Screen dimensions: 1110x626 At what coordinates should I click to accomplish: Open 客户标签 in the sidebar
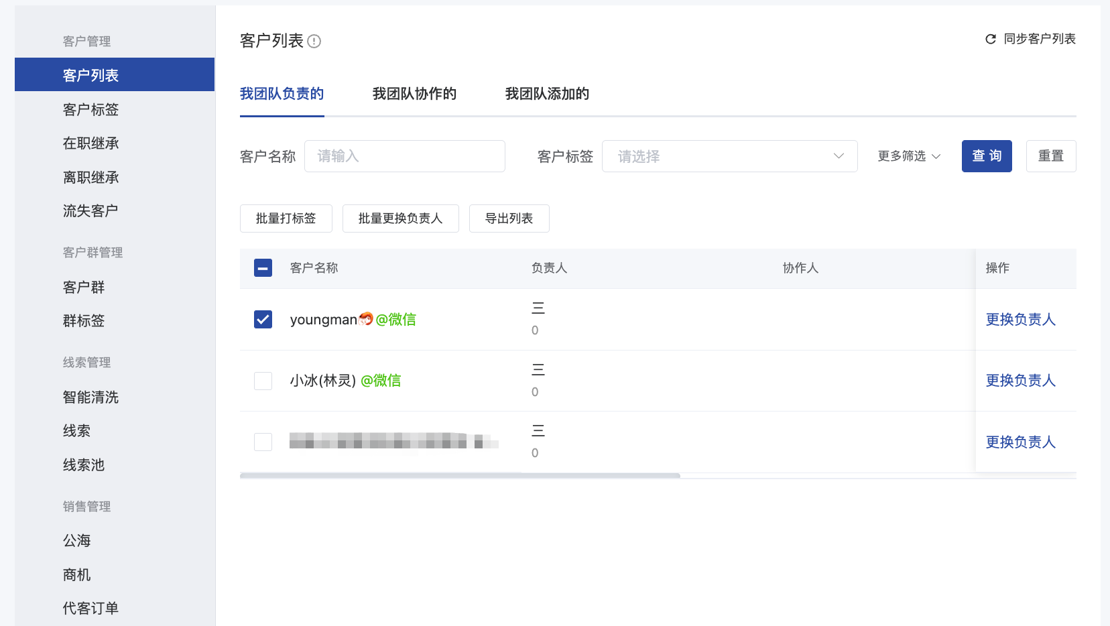[90, 109]
